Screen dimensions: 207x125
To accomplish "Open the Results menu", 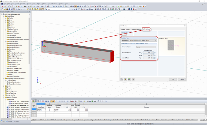I will (29, 4).
